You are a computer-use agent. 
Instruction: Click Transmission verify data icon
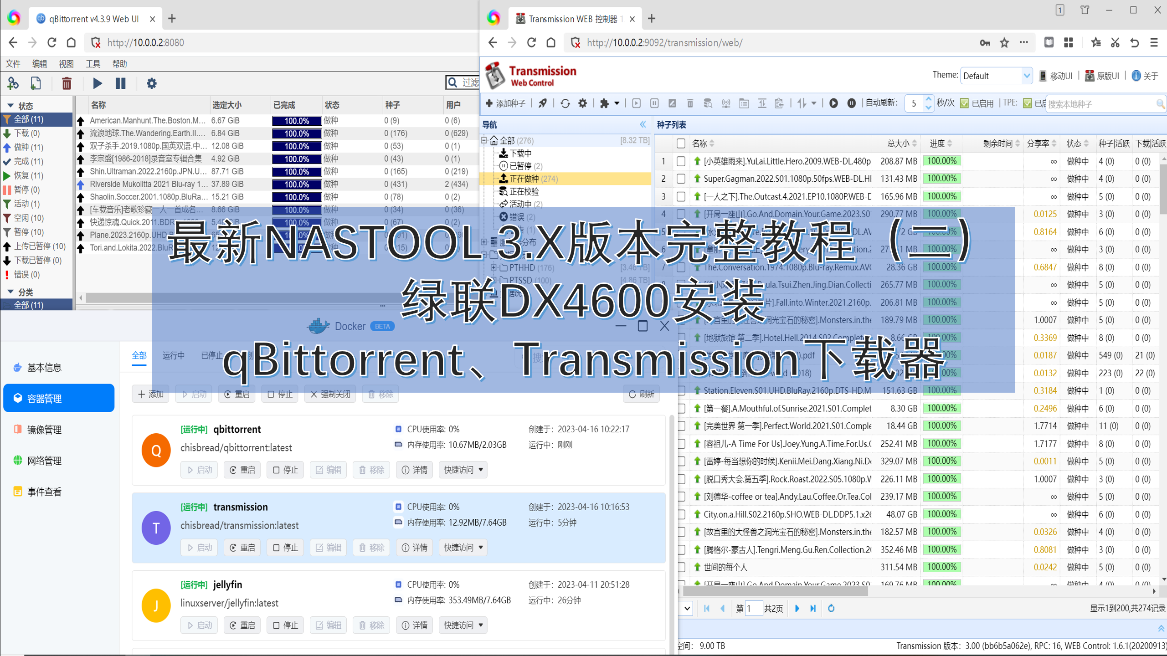708,103
